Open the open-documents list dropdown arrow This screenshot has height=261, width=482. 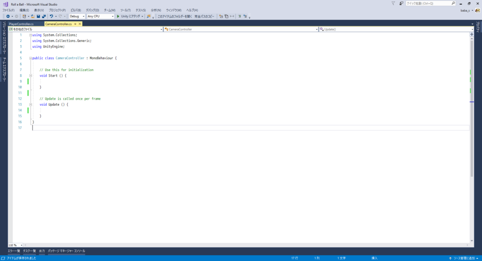tap(472, 24)
